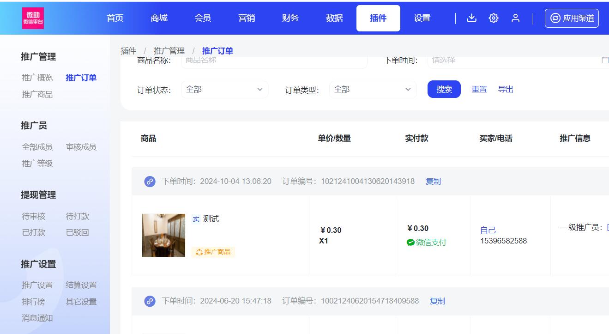Viewport: 609px width, 334px height.
Task: Open the 设置 tab
Action: point(422,18)
